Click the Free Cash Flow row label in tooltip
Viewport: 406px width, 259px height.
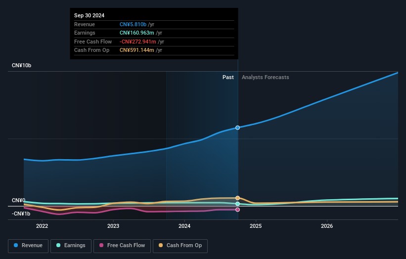(x=93, y=42)
